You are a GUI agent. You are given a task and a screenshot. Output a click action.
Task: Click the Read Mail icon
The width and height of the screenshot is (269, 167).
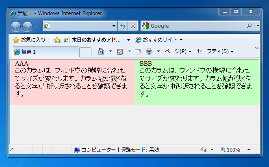(138, 51)
